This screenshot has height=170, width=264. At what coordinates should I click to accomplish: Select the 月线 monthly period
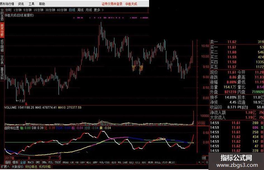tap(89, 10)
